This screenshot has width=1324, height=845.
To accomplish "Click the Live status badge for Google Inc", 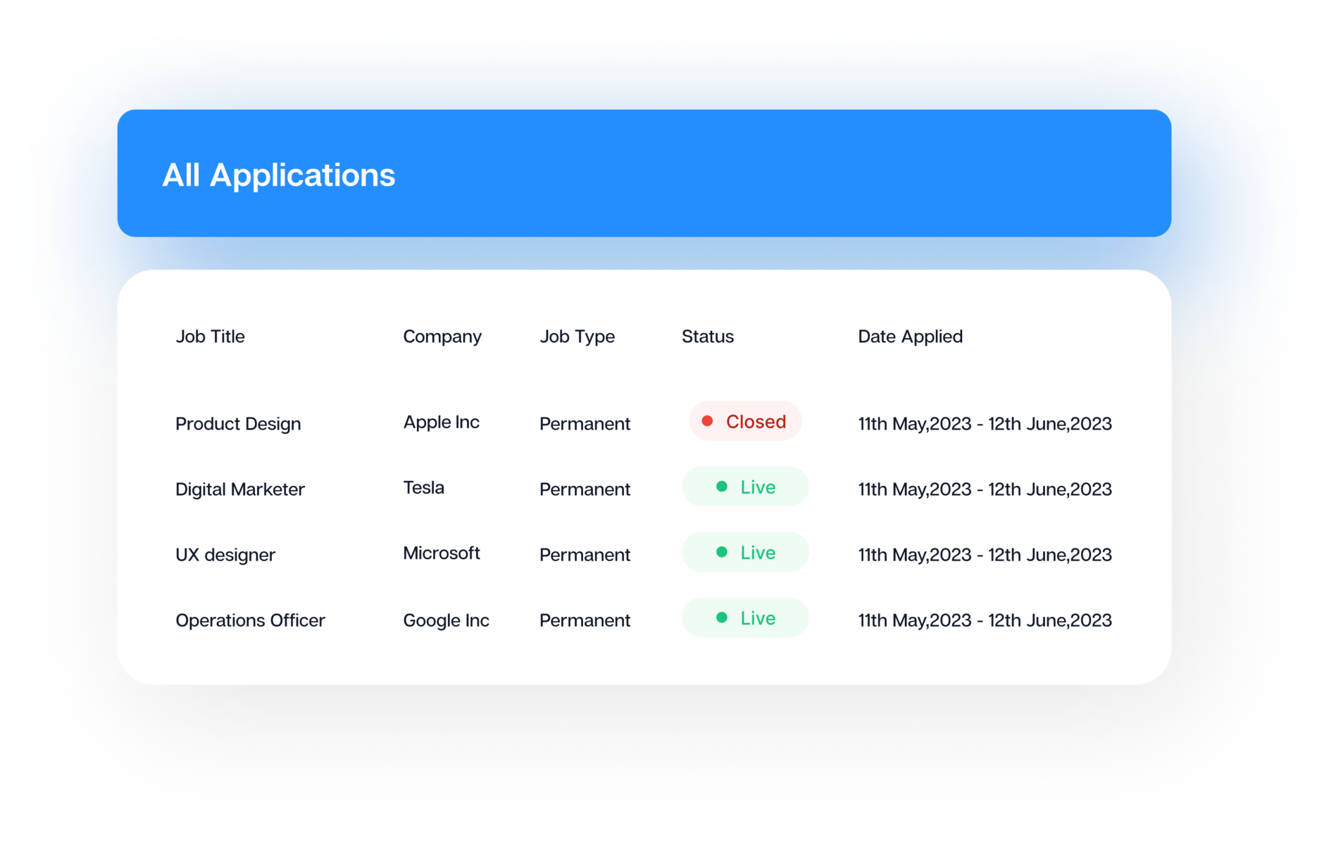I will click(745, 618).
